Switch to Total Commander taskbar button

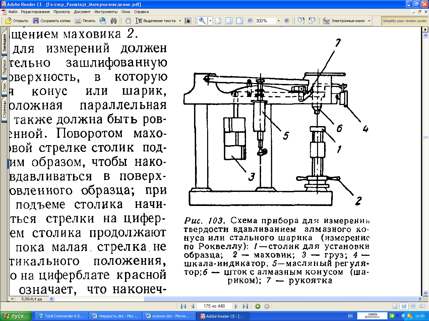click(61, 316)
